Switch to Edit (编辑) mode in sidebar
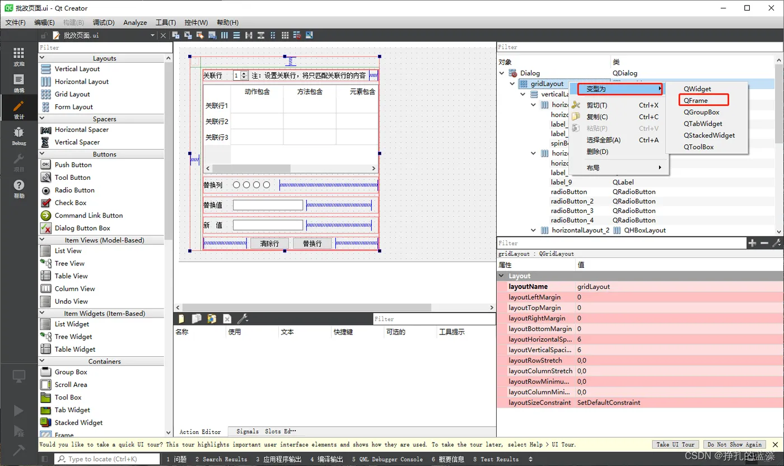The image size is (784, 466). (19, 83)
